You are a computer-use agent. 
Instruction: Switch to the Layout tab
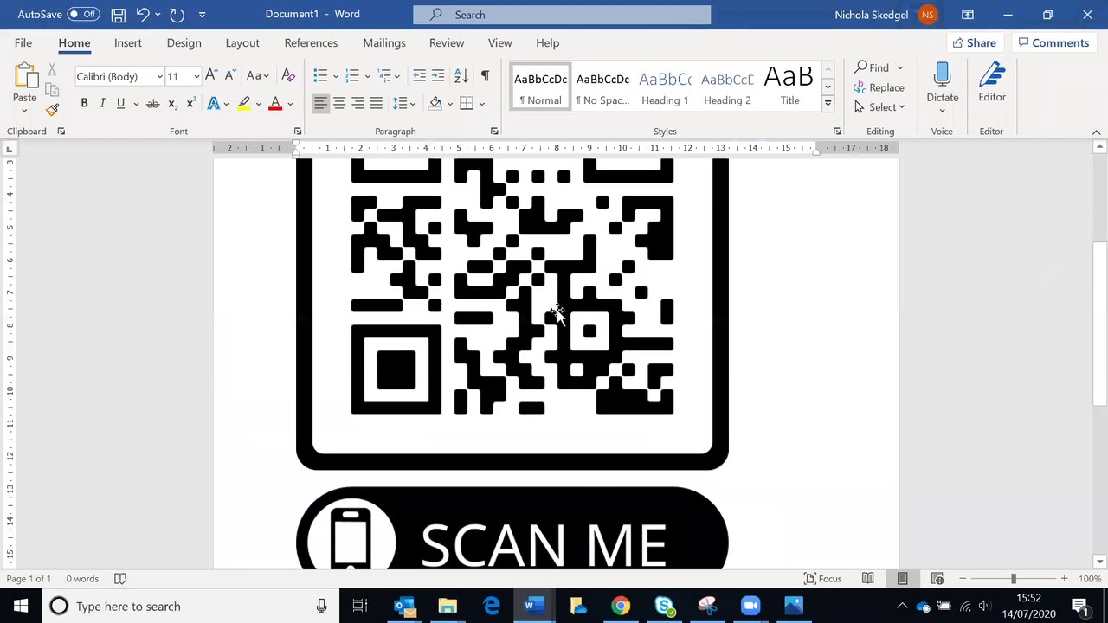coord(242,43)
